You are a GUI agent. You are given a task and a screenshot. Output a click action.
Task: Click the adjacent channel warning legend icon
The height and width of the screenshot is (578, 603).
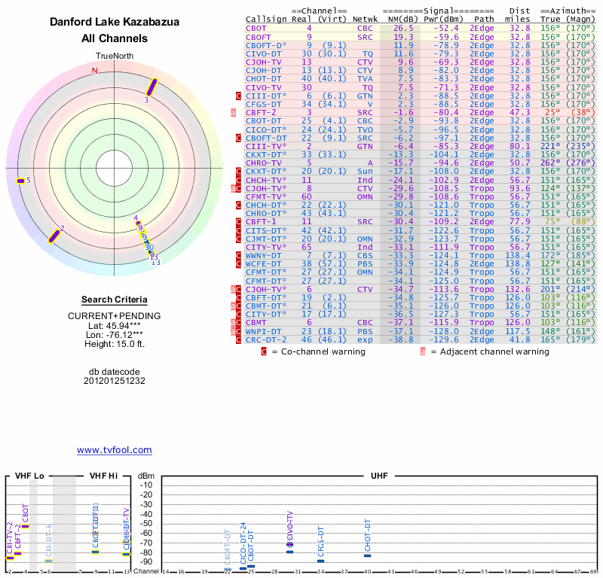[423, 351]
